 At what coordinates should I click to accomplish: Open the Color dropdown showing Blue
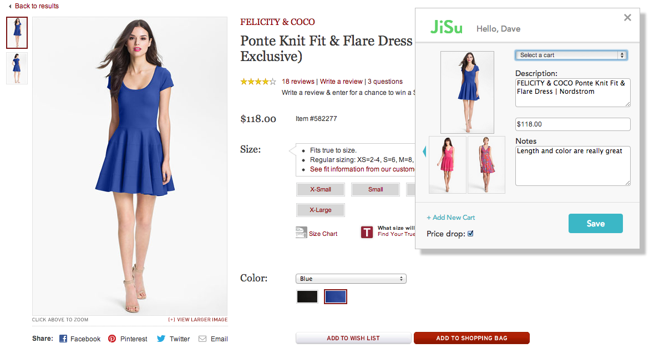[351, 279]
